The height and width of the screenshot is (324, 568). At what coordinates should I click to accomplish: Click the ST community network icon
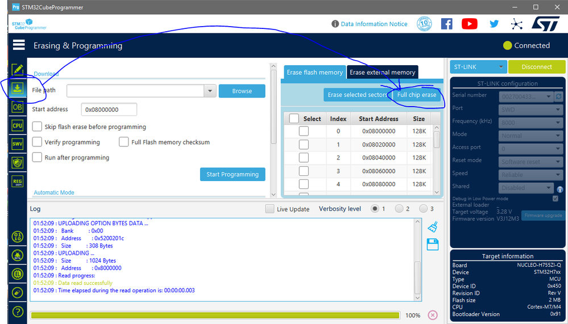[x=517, y=24]
